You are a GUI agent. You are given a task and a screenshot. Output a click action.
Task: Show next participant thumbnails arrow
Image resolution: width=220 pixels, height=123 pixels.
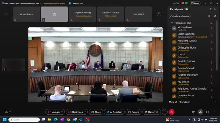tap(159, 14)
